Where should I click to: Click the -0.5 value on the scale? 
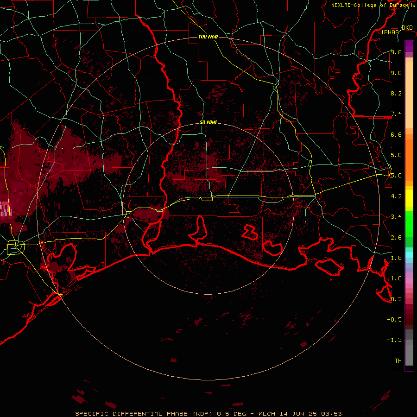(394, 320)
